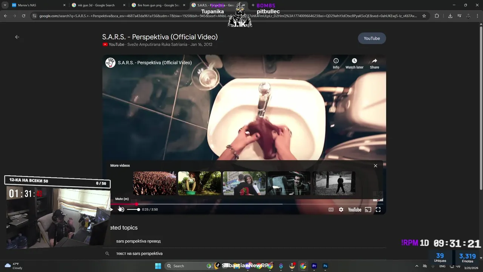Open the Chrome extensions puzzle icon

coord(437,16)
